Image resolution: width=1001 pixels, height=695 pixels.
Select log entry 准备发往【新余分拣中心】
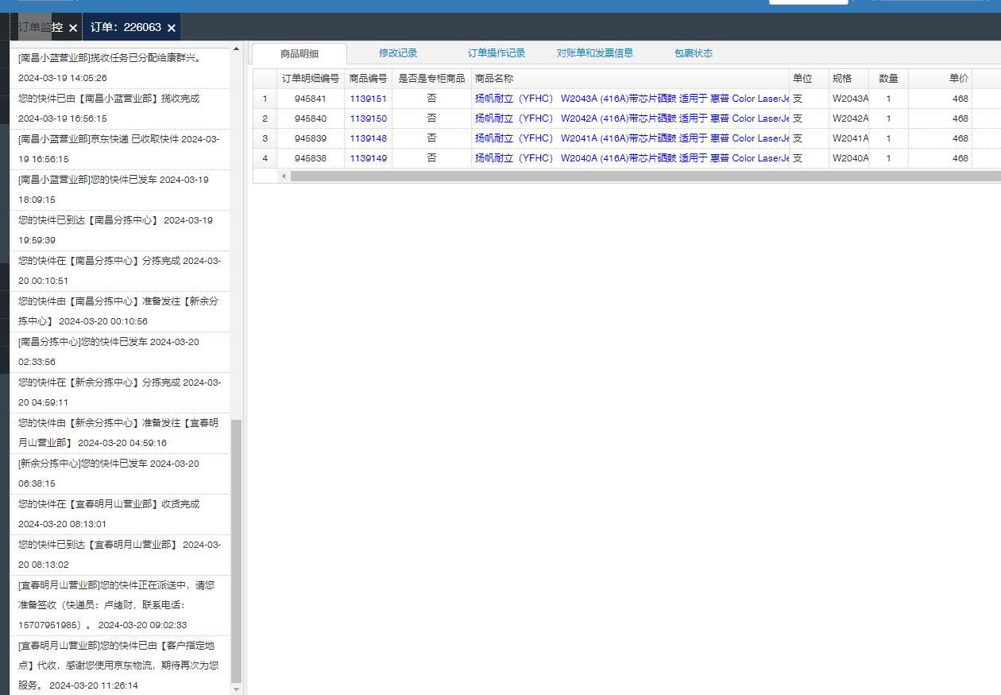point(120,312)
